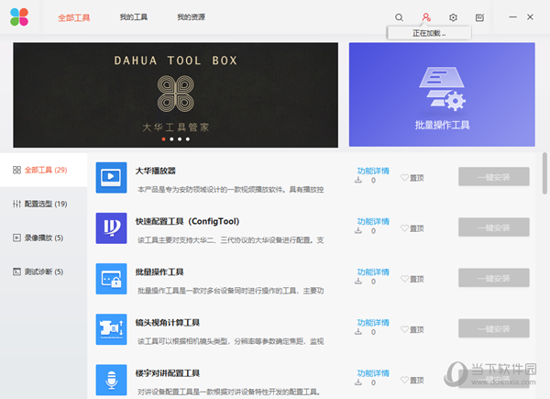This screenshot has width=550, height=399.
Task: Click the ConfigTool app icon
Action: [x=111, y=227]
